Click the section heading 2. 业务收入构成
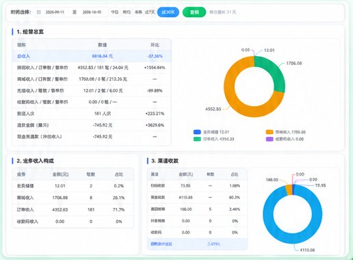 [x=35, y=161]
